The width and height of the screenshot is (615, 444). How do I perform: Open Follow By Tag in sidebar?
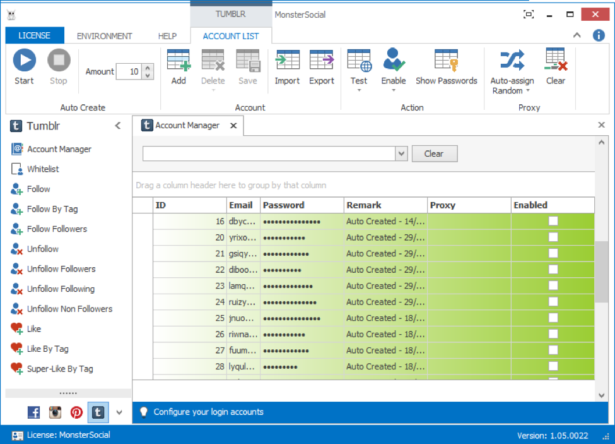coord(52,209)
